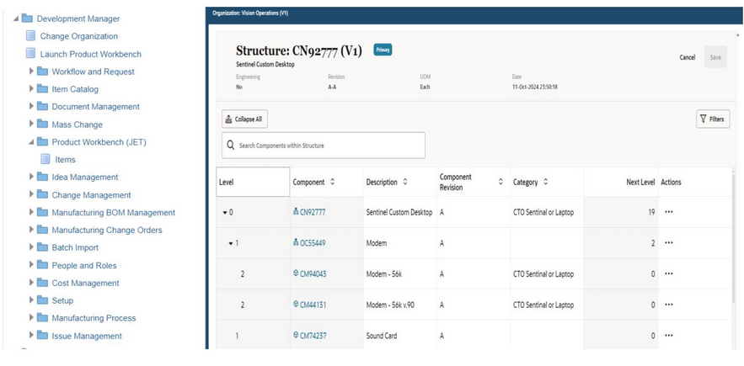This screenshot has width=744, height=366.
Task: Open actions menu for Modem - 56k v.90 row
Action: [x=668, y=305]
